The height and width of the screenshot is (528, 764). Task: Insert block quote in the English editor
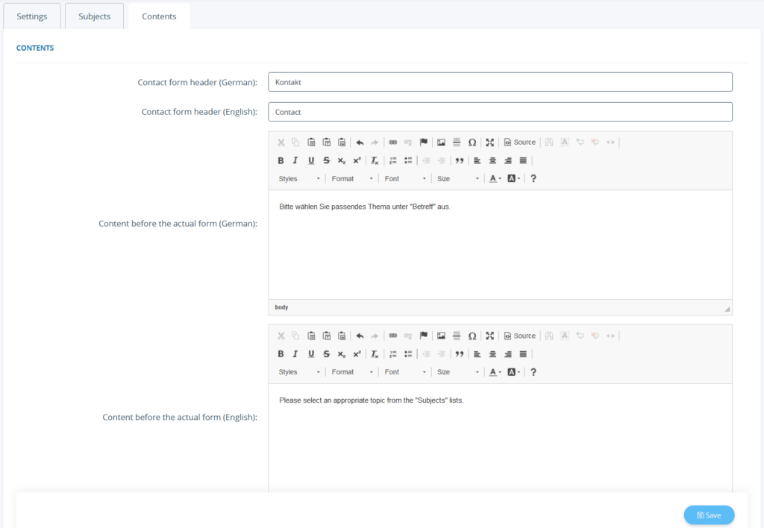pyautogui.click(x=460, y=353)
